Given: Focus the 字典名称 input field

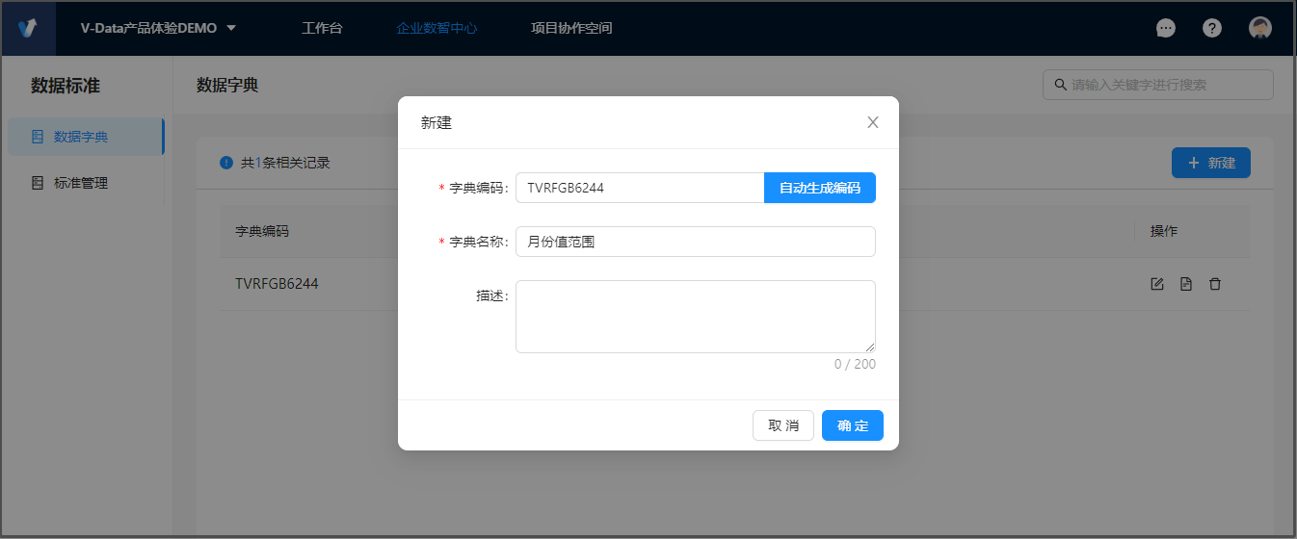Looking at the screenshot, I should pos(695,242).
